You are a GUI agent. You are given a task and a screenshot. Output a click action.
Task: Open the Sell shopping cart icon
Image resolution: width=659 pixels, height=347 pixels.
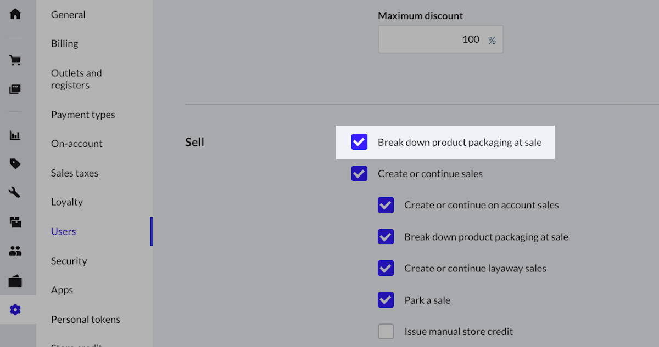click(15, 60)
